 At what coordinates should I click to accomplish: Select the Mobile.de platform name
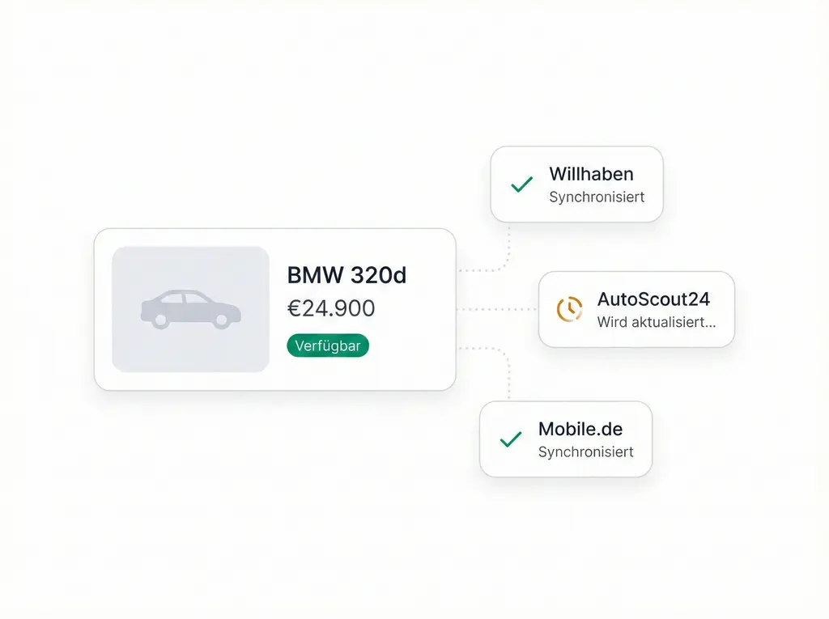pos(580,429)
